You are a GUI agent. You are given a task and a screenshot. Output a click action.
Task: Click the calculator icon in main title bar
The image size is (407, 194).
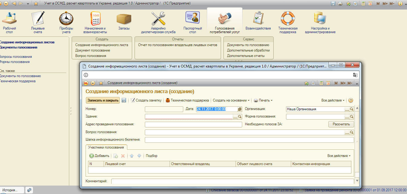[x=363, y=4]
